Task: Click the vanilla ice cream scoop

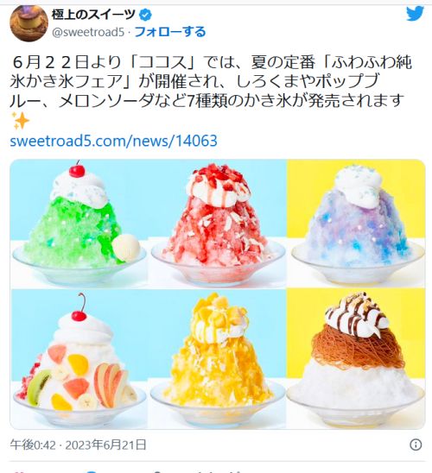Action: [x=126, y=248]
